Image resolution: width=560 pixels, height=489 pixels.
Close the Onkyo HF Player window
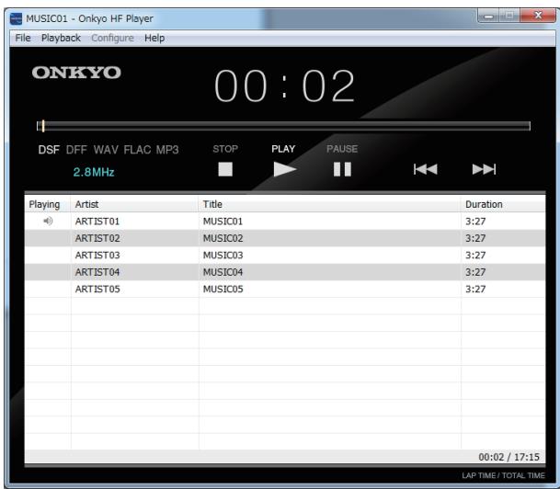pos(538,16)
